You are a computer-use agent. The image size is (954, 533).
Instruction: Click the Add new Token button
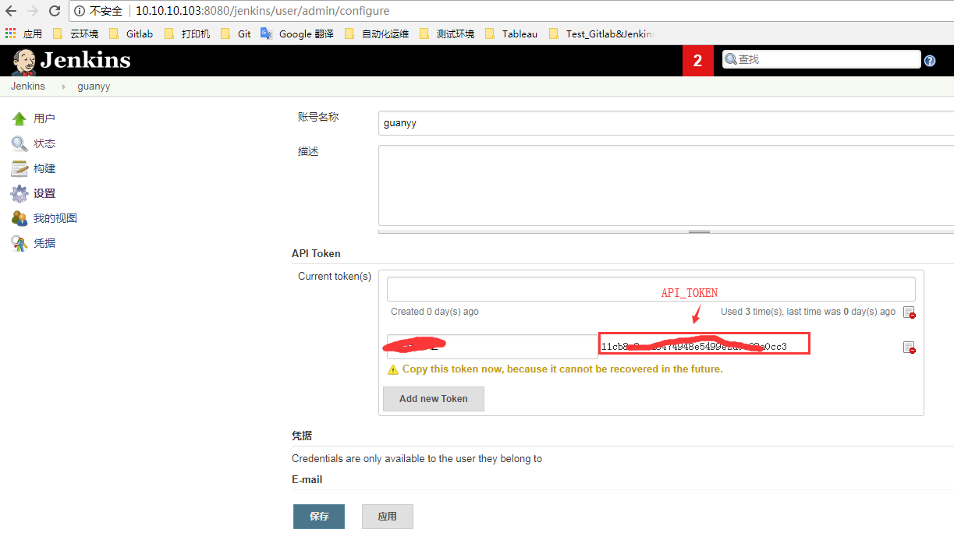coord(434,398)
